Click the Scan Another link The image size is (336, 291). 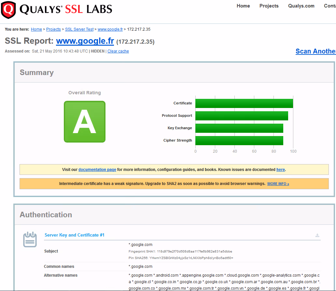315,51
